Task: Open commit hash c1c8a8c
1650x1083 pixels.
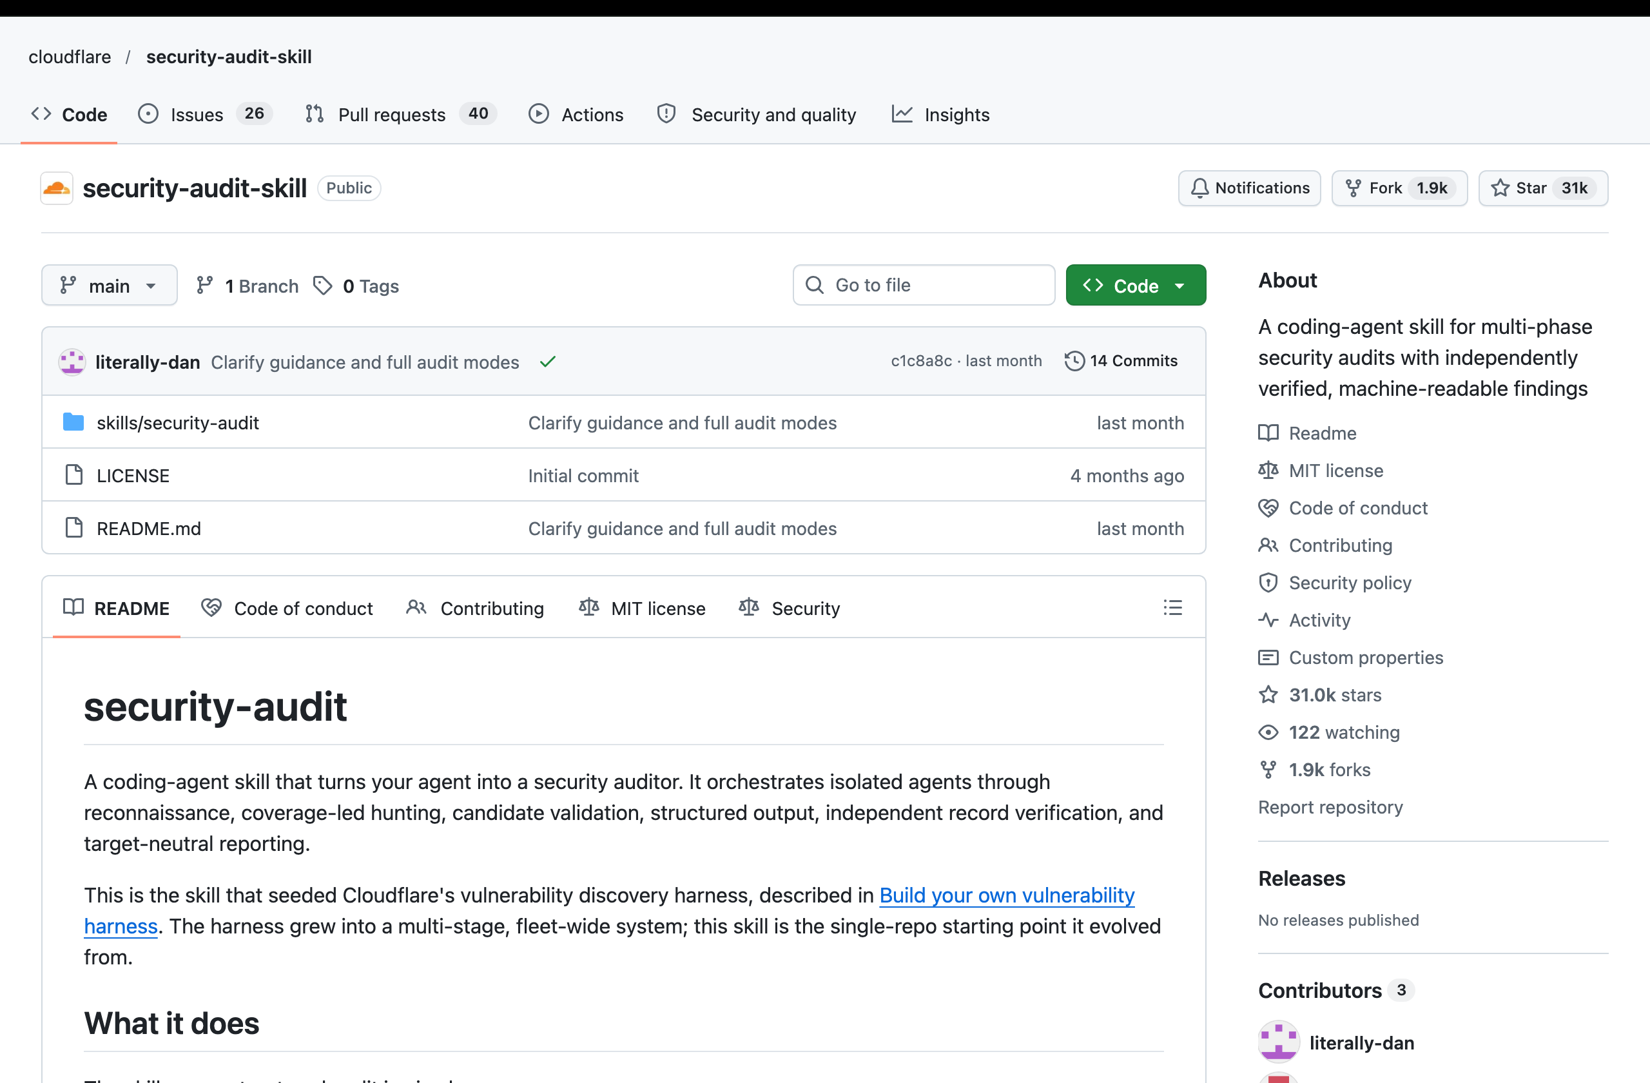Action: (x=922, y=360)
